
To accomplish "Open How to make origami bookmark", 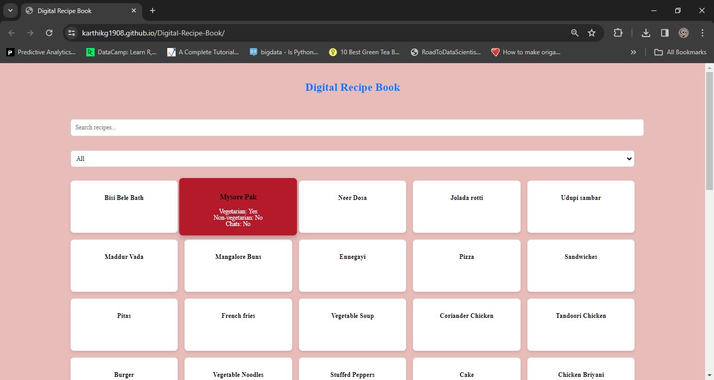I will coord(526,52).
